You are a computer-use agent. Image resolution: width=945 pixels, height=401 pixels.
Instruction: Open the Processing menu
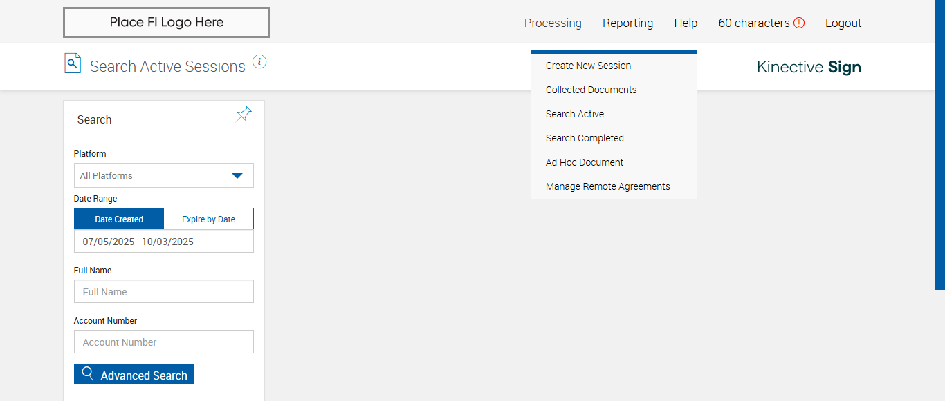tap(553, 23)
